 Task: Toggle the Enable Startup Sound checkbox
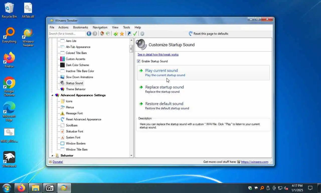[x=138, y=61]
